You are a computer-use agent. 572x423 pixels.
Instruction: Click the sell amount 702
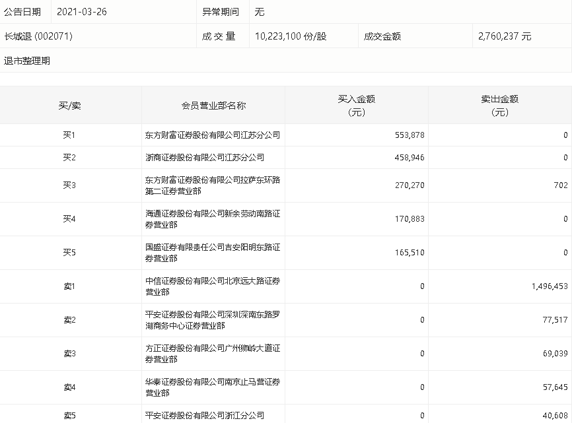point(561,185)
